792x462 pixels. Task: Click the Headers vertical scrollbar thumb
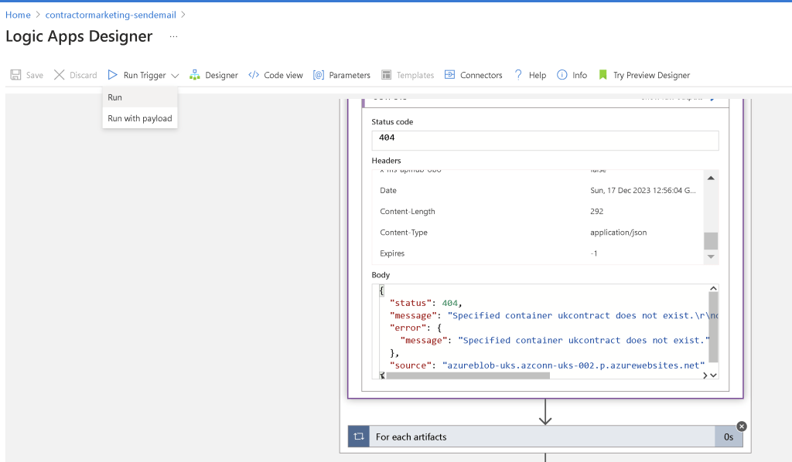click(711, 240)
